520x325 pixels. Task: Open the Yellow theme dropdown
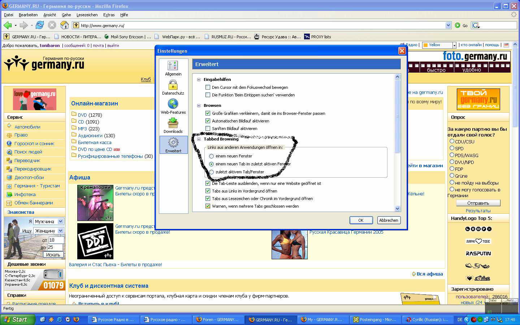(x=454, y=45)
